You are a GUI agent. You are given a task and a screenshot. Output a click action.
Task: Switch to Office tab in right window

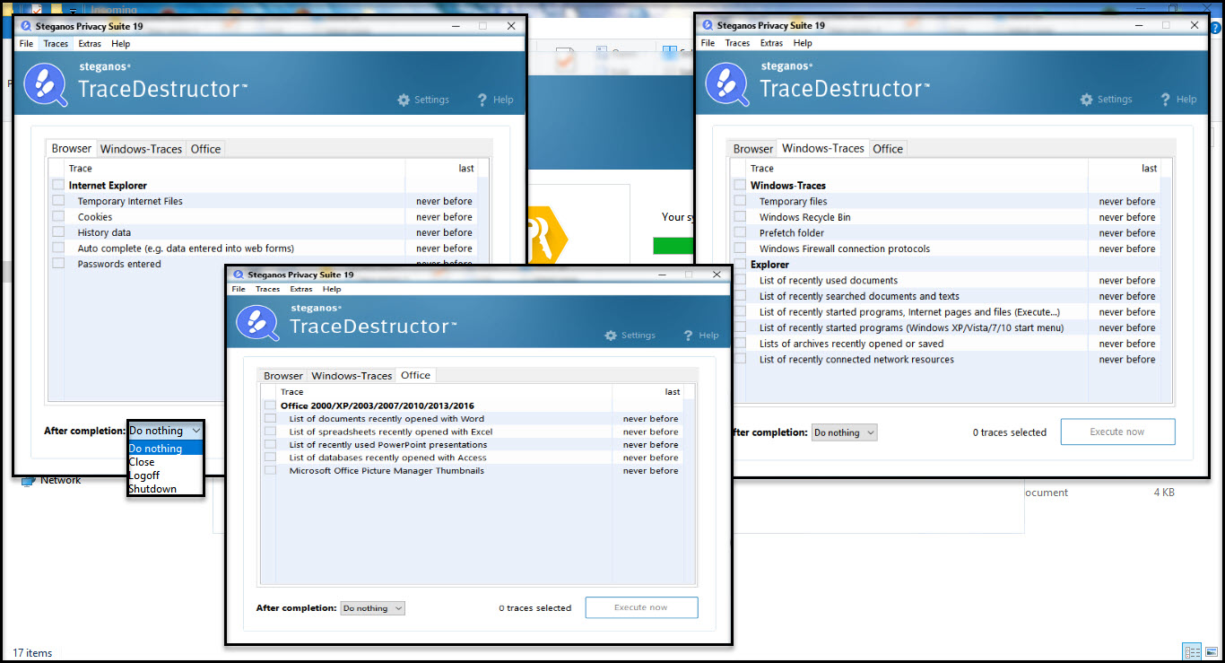888,149
